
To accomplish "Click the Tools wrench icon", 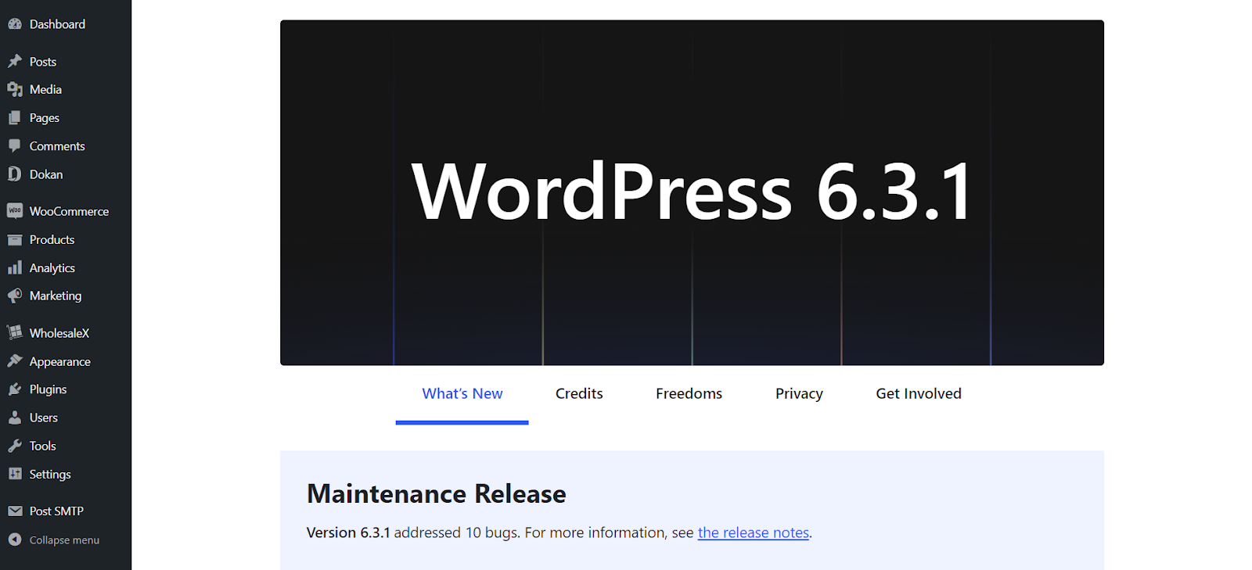I will click(15, 446).
